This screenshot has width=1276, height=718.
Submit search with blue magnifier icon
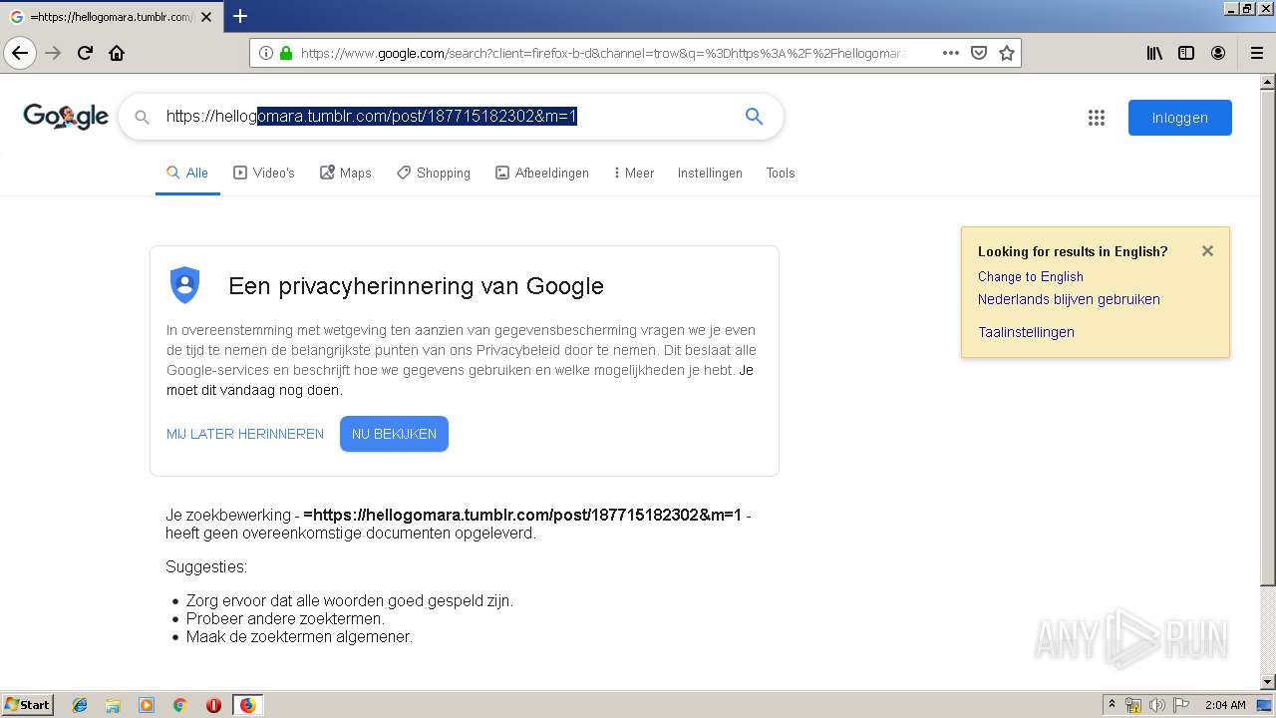coord(754,117)
